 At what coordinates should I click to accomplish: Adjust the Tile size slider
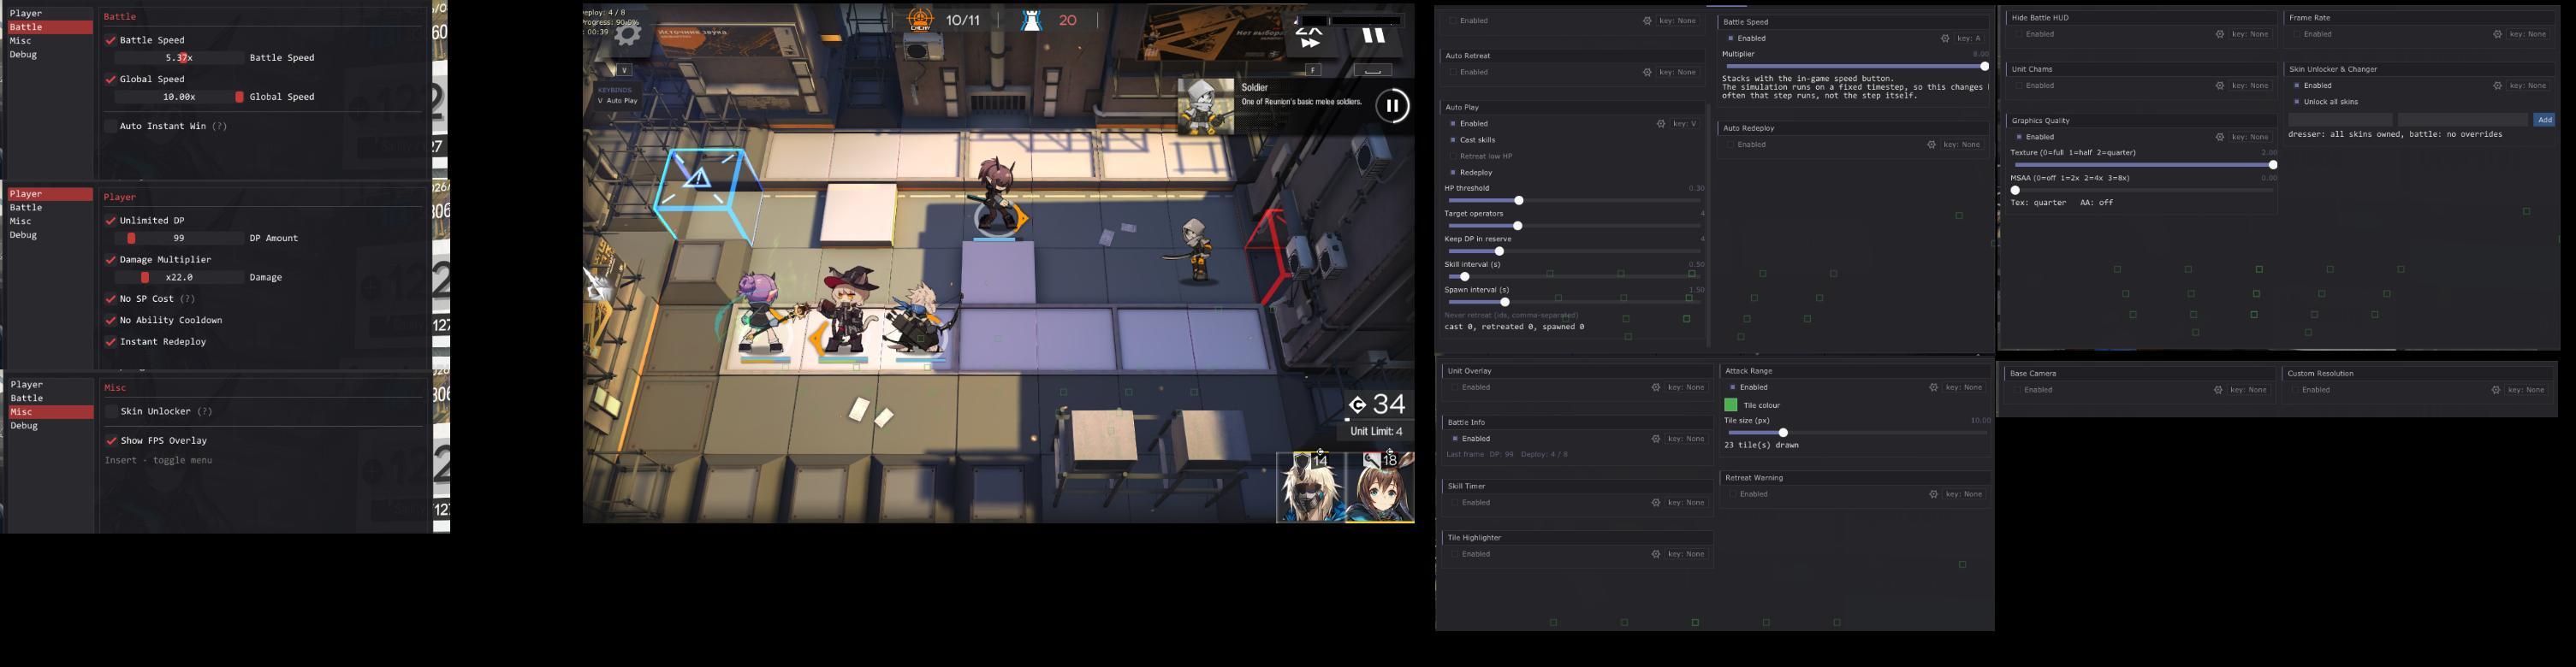(1856, 434)
